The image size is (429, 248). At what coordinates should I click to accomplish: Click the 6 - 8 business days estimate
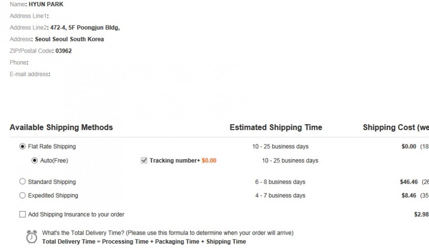(x=280, y=182)
